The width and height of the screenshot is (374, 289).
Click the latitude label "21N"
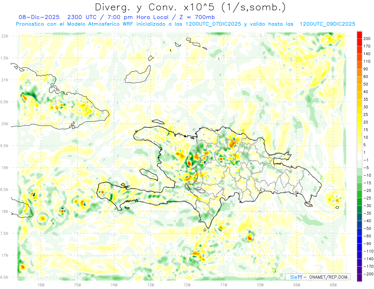pyautogui.click(x=5, y=80)
